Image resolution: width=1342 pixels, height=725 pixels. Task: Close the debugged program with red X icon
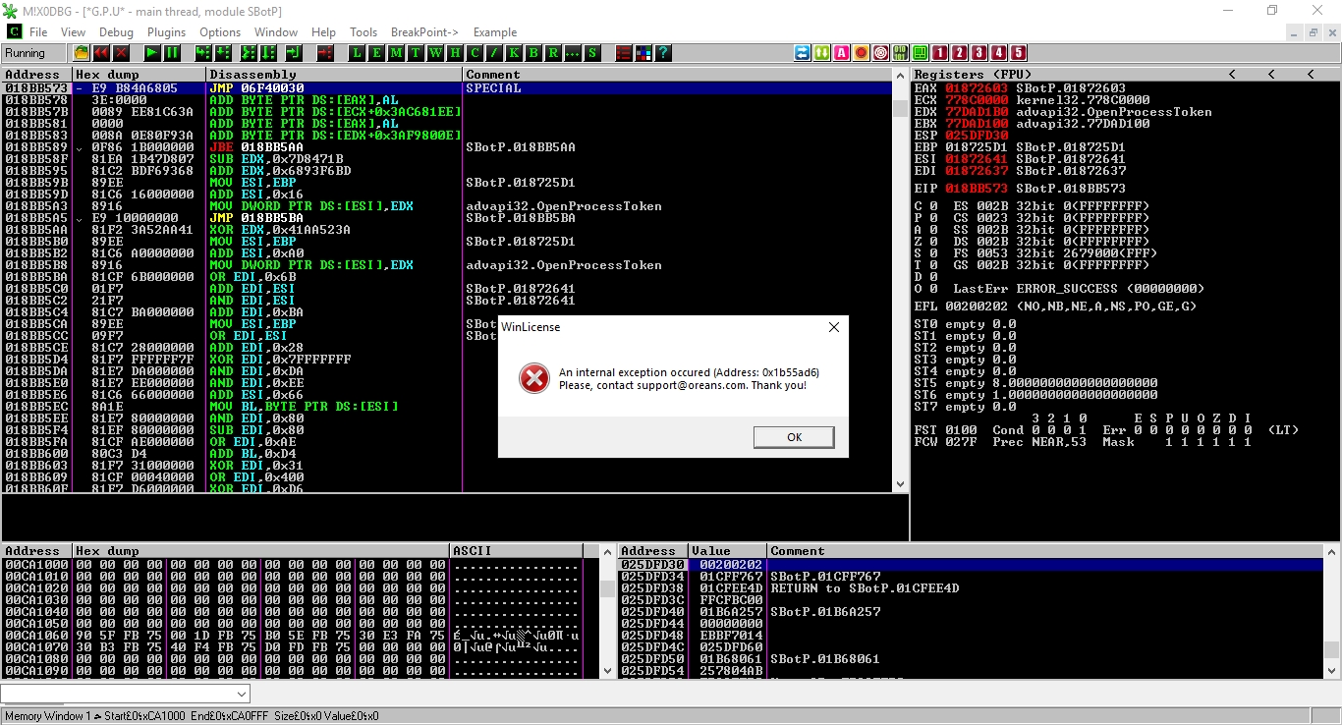121,53
